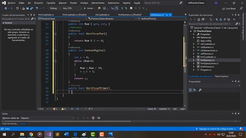
Task: Start debugging with the Iniciar button
Action: pos(88,8)
